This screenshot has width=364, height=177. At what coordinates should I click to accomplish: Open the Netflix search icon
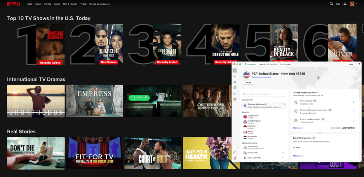coord(331,4)
